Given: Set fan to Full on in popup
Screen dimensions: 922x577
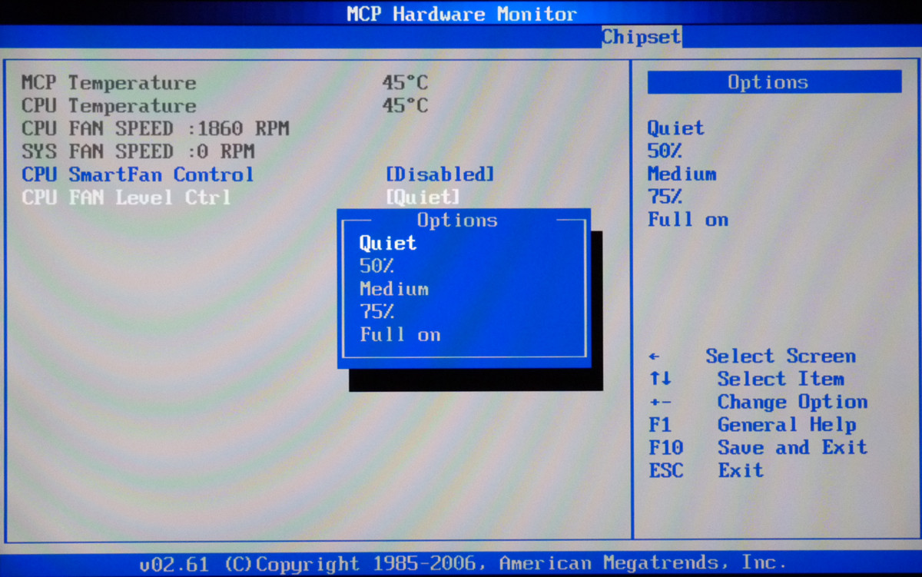Looking at the screenshot, I should [x=400, y=336].
